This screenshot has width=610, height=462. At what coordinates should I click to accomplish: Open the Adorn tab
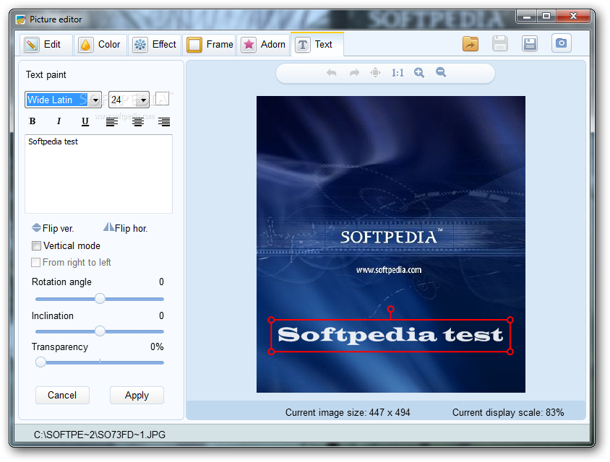pyautogui.click(x=263, y=44)
